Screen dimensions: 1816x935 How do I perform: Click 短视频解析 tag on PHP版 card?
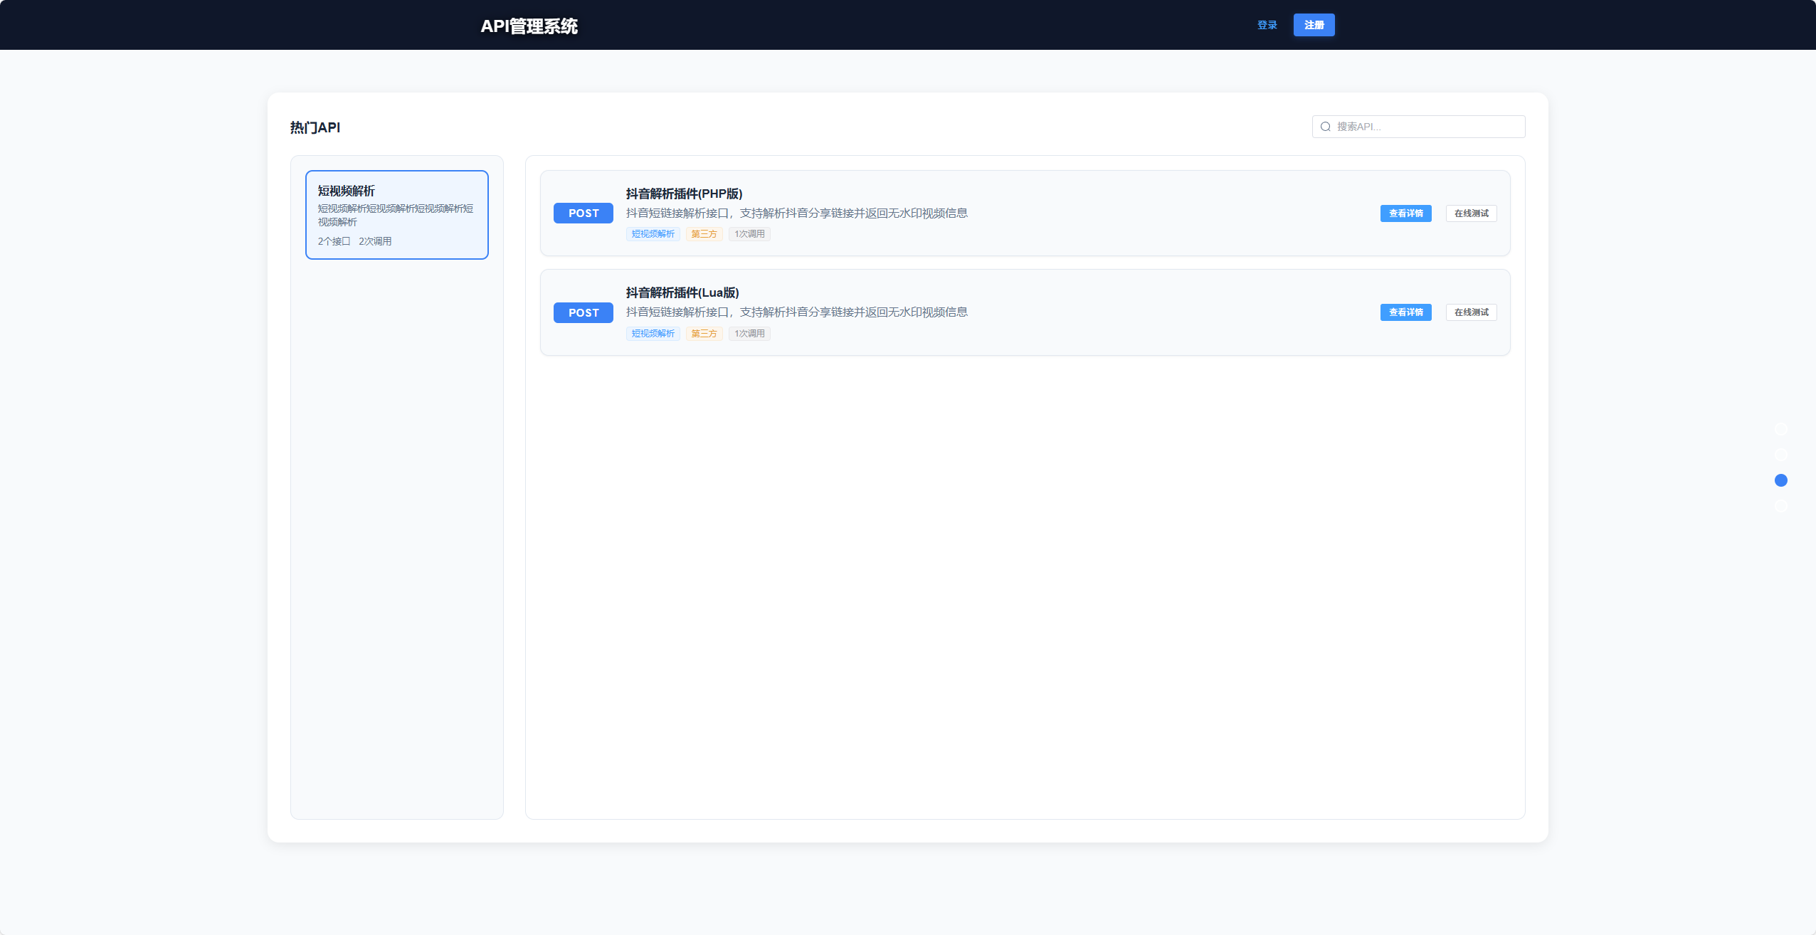coord(653,234)
